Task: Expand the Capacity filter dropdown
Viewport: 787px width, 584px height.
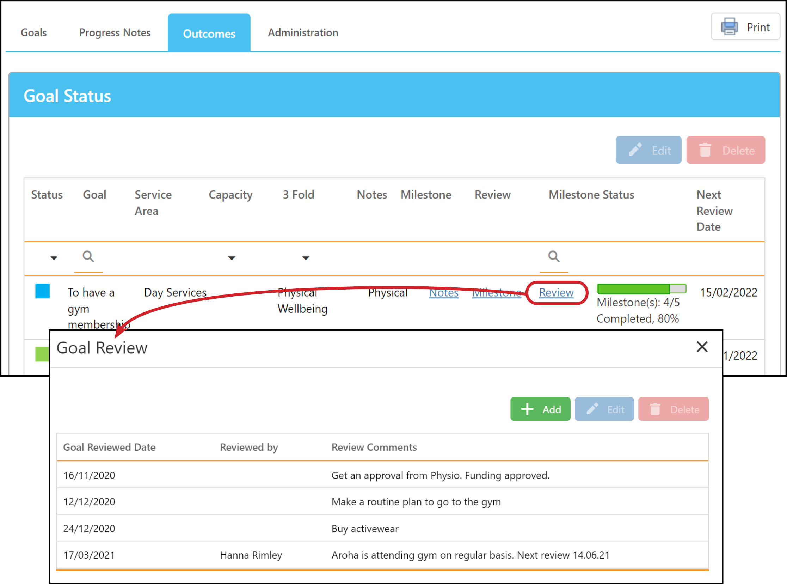Action: tap(232, 258)
